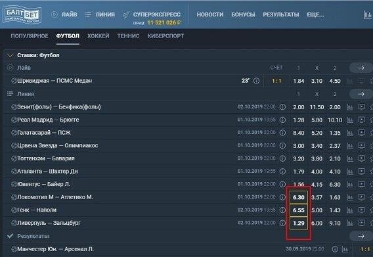Open Шривиджая — ПСМС Медан match
The width and height of the screenshot is (373, 257).
(55, 81)
